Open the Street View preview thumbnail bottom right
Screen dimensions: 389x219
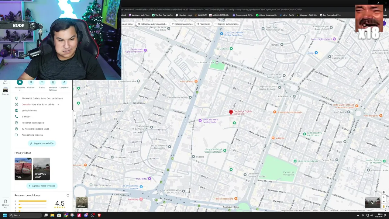373,203
